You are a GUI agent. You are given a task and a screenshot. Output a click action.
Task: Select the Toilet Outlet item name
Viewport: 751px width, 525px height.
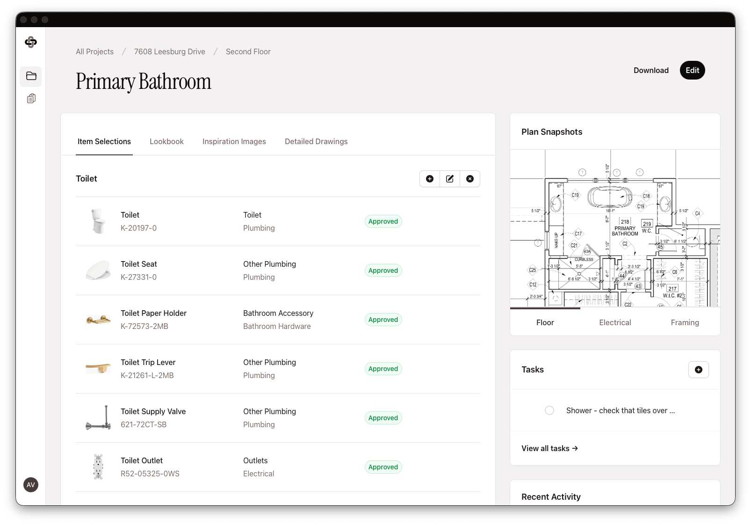click(142, 460)
